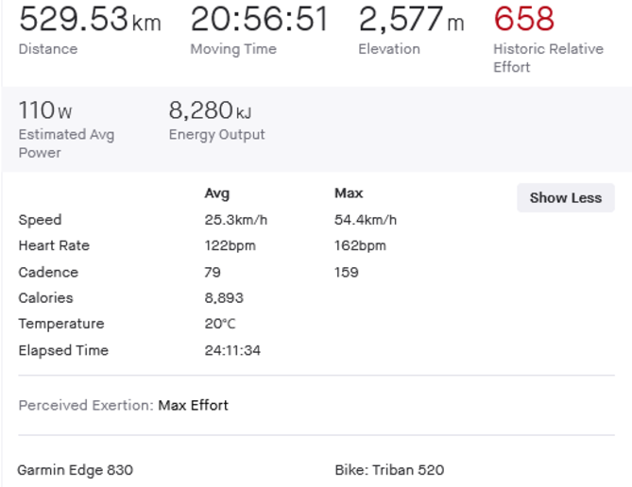Click the Max Effort perceived exertion value
The height and width of the screenshot is (487, 632).
(193, 406)
